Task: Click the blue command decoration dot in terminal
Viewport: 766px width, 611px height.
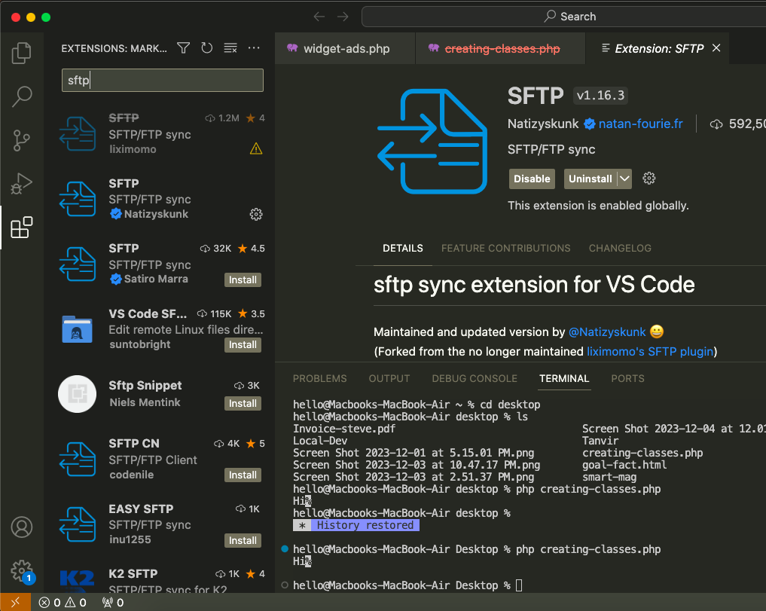Action: [x=285, y=549]
